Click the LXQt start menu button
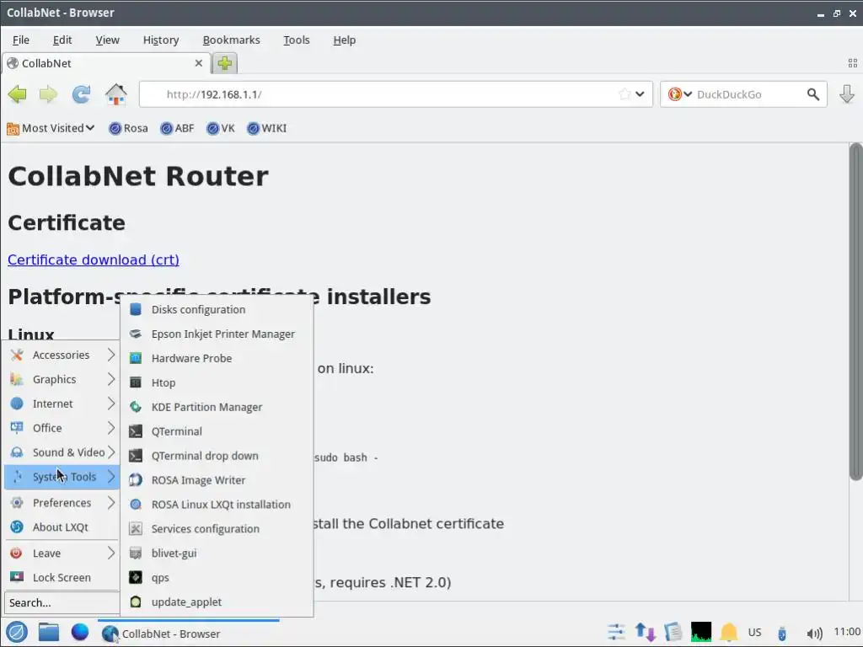Viewport: 863px width, 647px height. coord(17,632)
